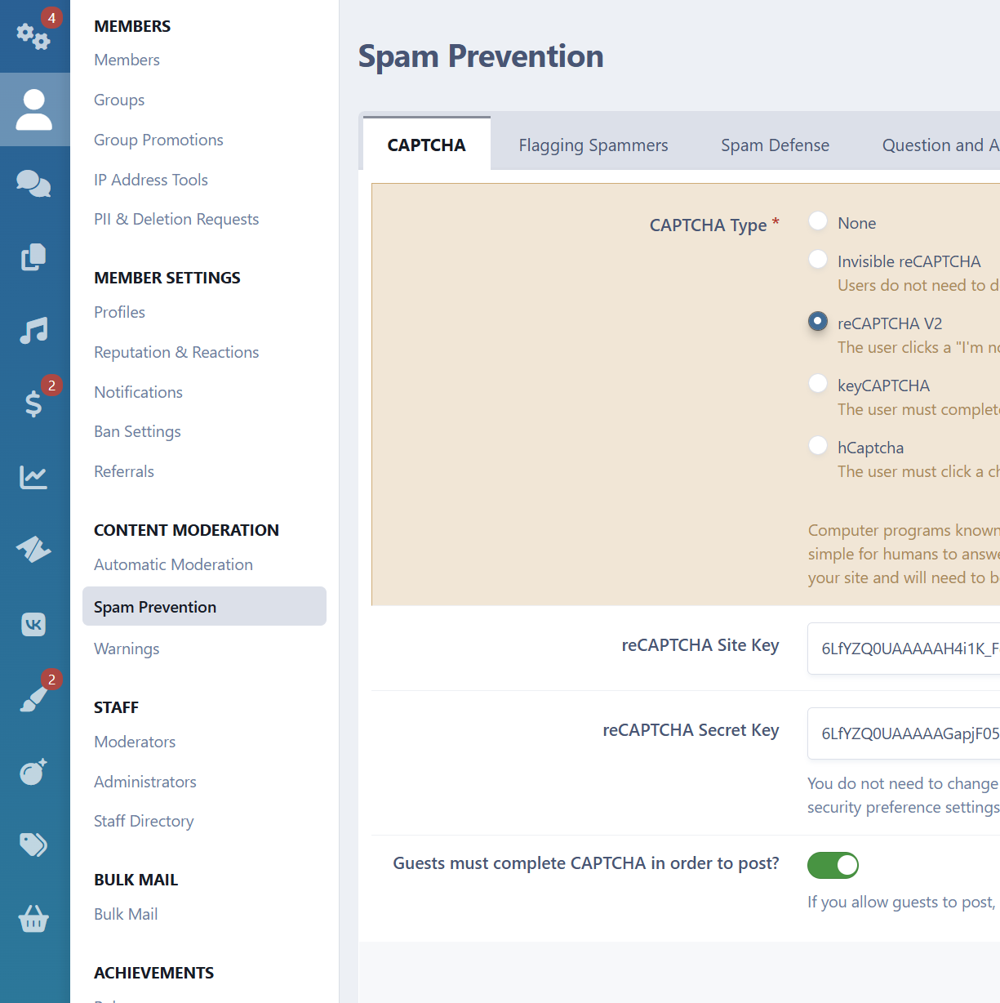The width and height of the screenshot is (1000, 1003).
Task: Open the Community speech bubbles icon
Action: point(33,184)
